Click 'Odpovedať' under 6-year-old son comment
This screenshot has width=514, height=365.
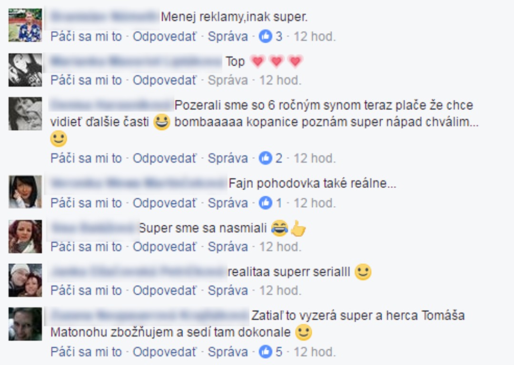tap(164, 158)
